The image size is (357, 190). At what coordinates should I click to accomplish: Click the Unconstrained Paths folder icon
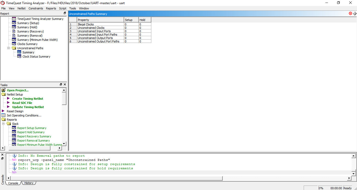tap(14, 48)
